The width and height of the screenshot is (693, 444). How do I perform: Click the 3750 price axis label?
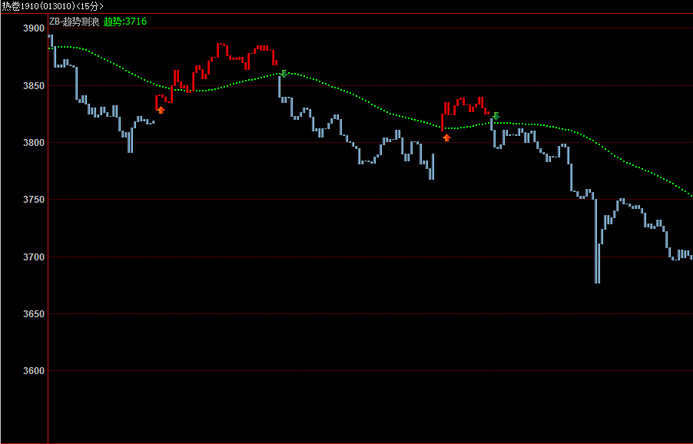(34, 200)
